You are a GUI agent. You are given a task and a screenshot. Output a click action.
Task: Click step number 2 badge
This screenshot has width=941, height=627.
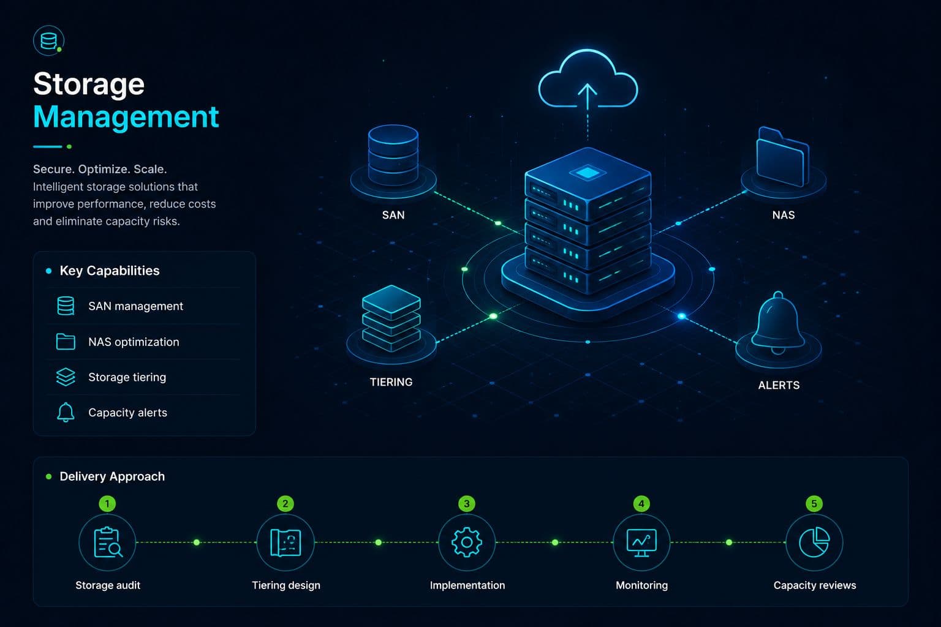coord(285,504)
